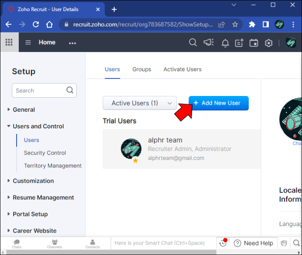Switch to the Activate Users tab
This screenshot has width=302, height=255.
[183, 69]
